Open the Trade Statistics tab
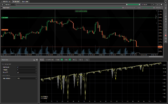The height and width of the screenshot is (104, 168). [50, 60]
